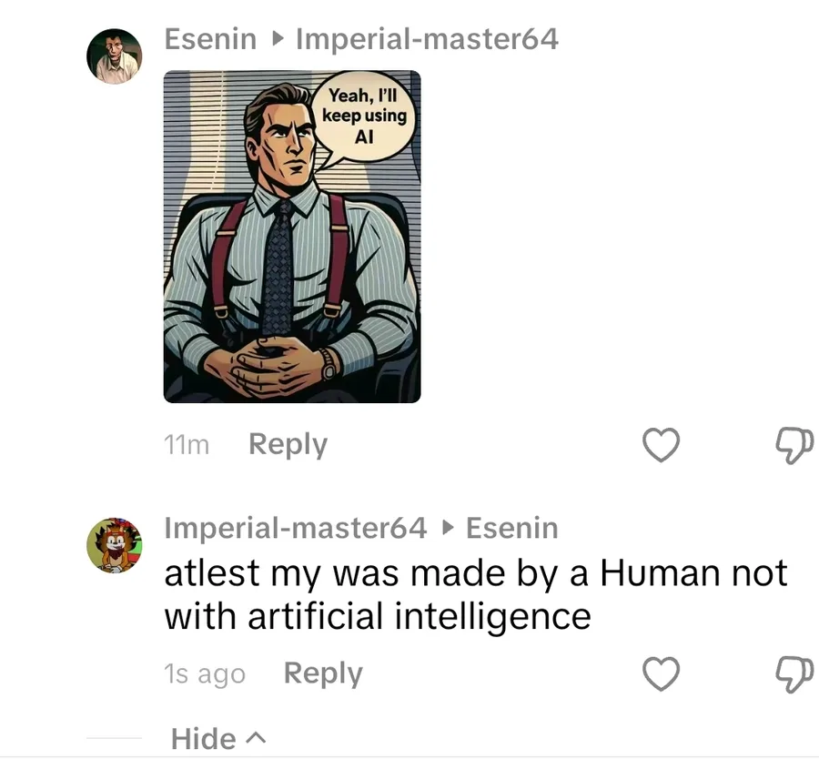Like Esenin's image comment with the heart
The width and height of the screenshot is (819, 759).
pyautogui.click(x=662, y=445)
